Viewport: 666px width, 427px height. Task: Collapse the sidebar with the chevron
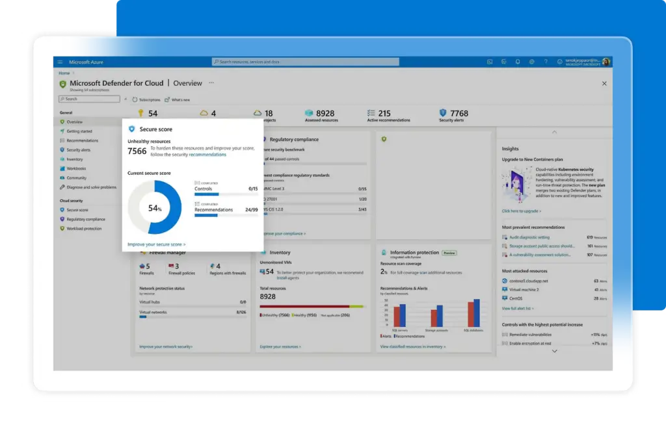click(x=126, y=99)
